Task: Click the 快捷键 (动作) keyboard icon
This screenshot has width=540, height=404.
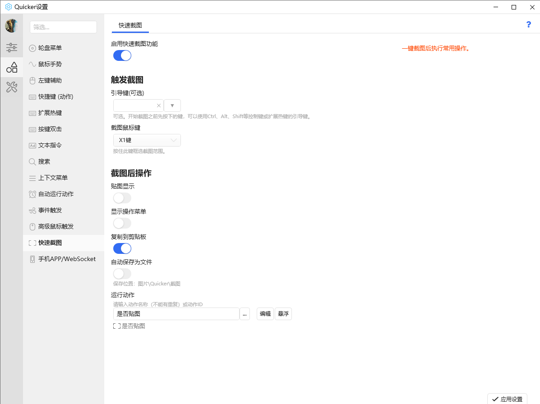Action: pos(32,97)
